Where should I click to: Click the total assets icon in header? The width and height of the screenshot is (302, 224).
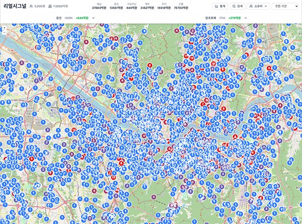click(49, 7)
